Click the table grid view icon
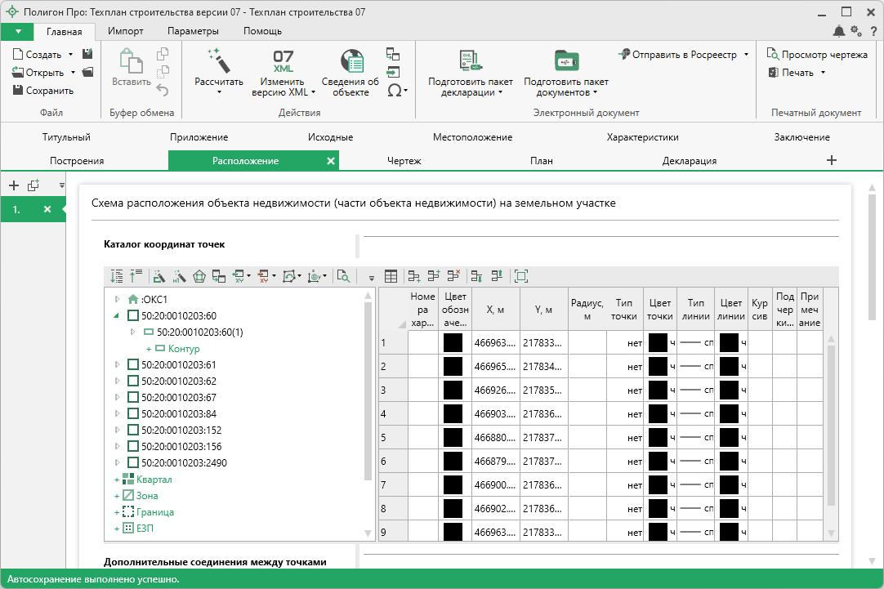Viewport: 884px width, 589px height. (391, 277)
